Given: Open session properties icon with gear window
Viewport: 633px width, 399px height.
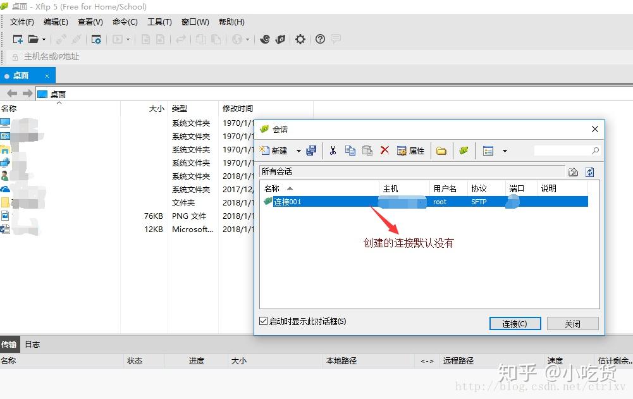Looking at the screenshot, I should click(x=97, y=39).
